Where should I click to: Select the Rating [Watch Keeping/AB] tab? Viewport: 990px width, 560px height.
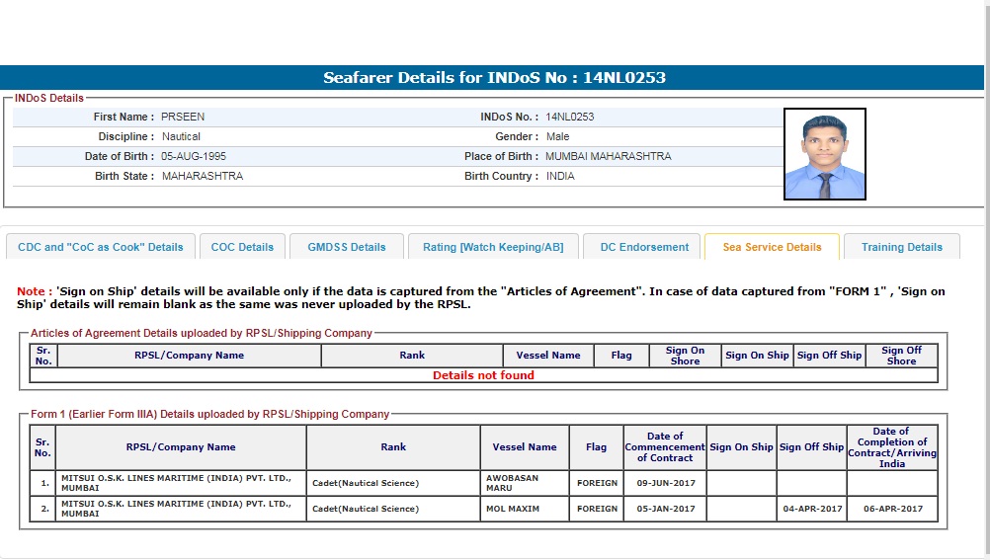coord(493,247)
